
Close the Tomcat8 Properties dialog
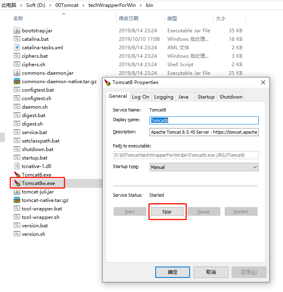coord(263,82)
